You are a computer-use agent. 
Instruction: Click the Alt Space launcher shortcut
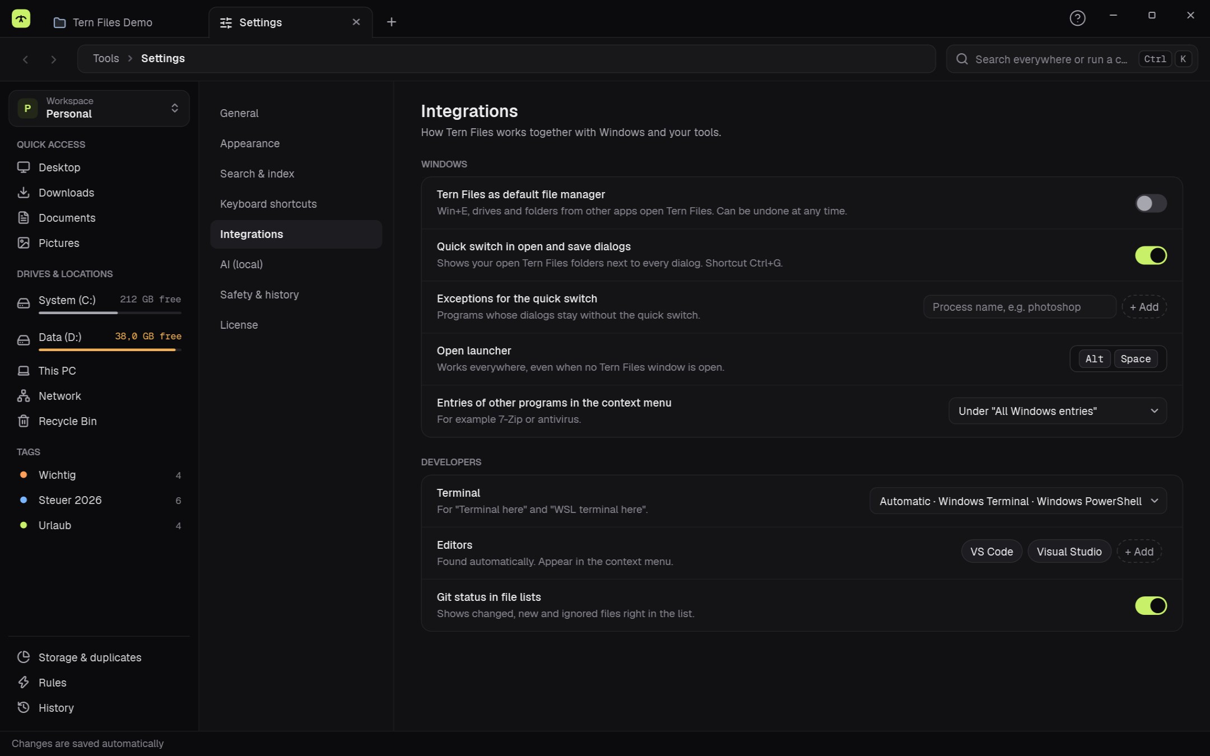pos(1118,359)
